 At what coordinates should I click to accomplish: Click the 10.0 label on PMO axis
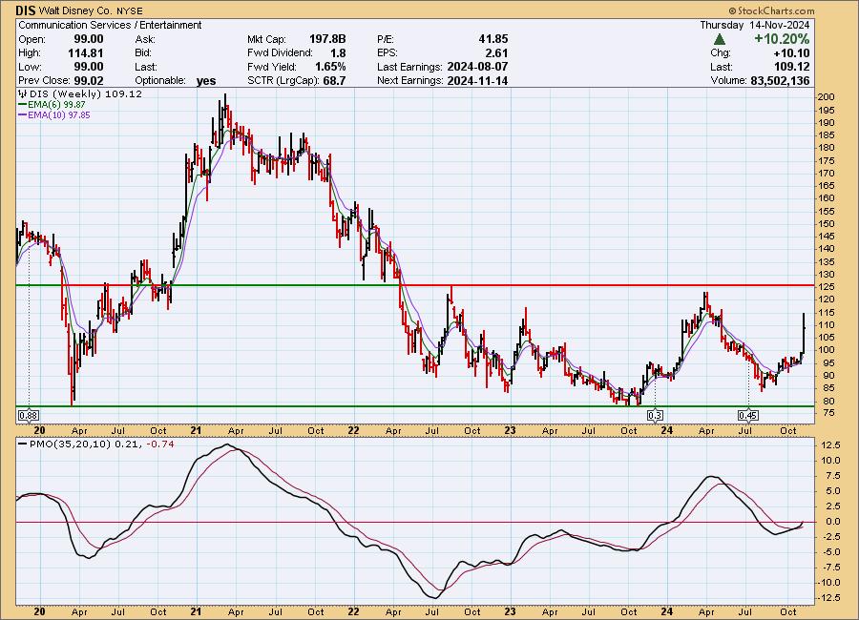pos(829,460)
